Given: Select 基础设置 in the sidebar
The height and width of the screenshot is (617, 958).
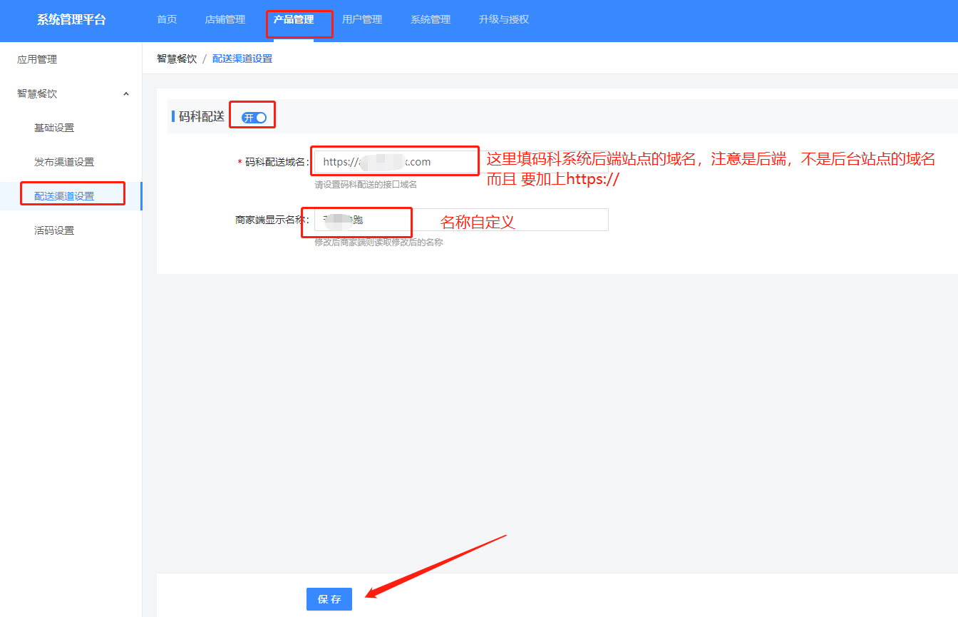Looking at the screenshot, I should [54, 128].
